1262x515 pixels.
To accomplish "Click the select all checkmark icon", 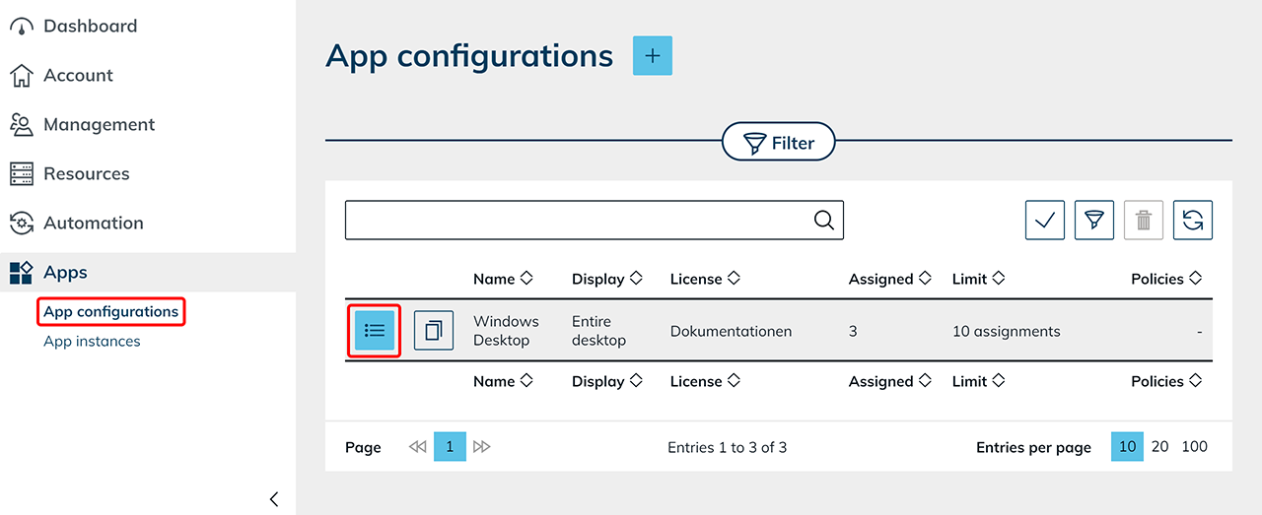I will click(1044, 221).
